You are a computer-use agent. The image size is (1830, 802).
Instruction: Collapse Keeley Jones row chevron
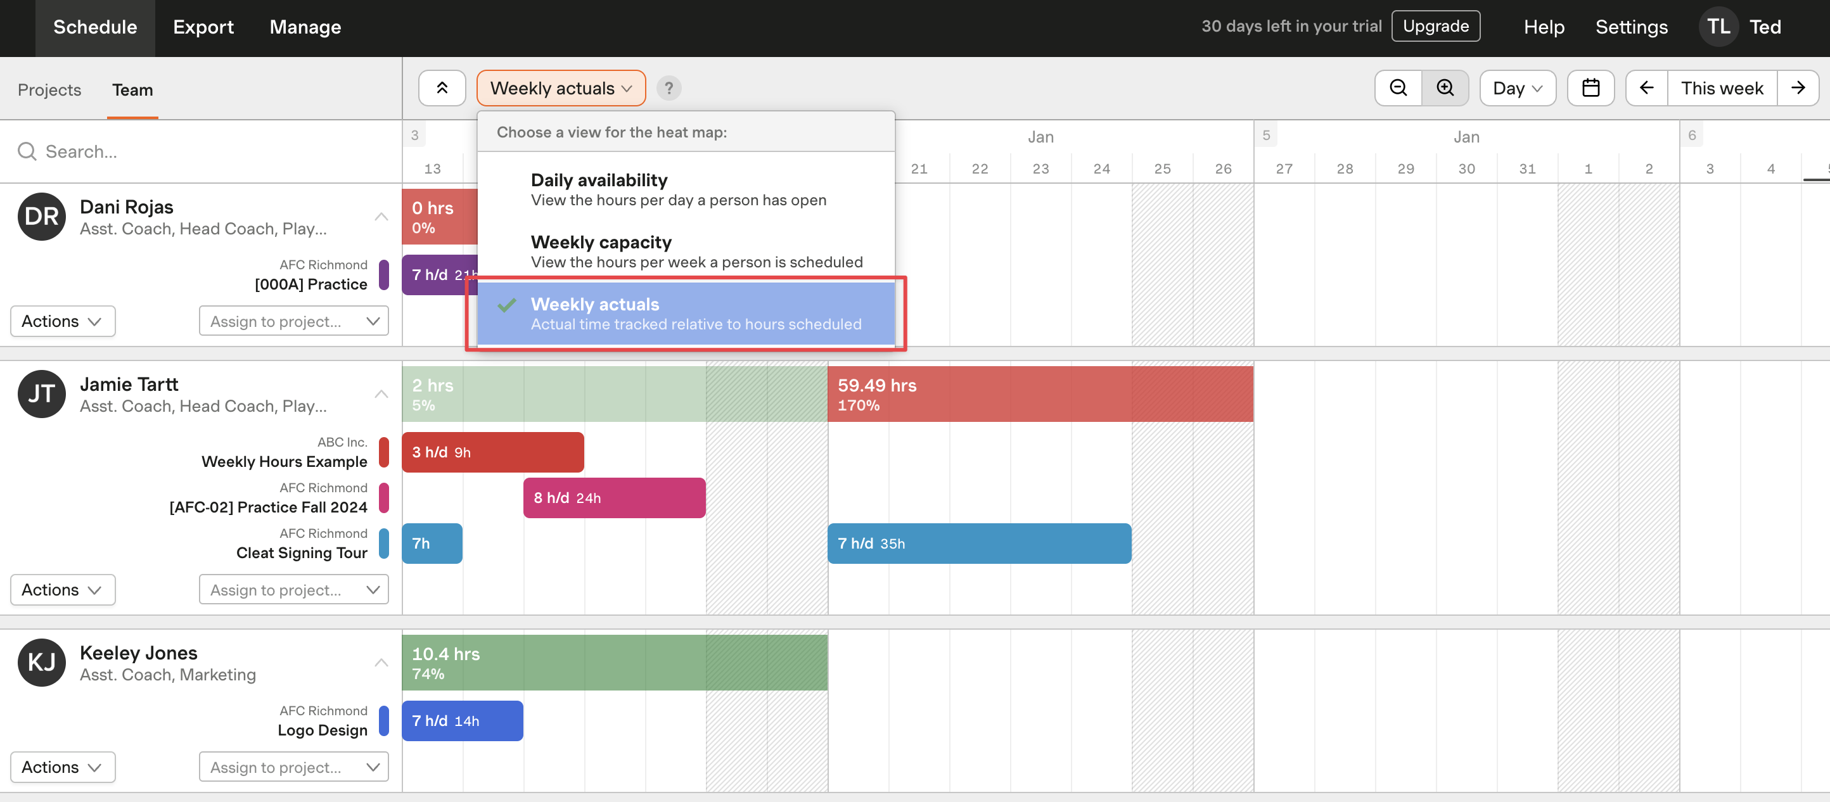click(381, 663)
